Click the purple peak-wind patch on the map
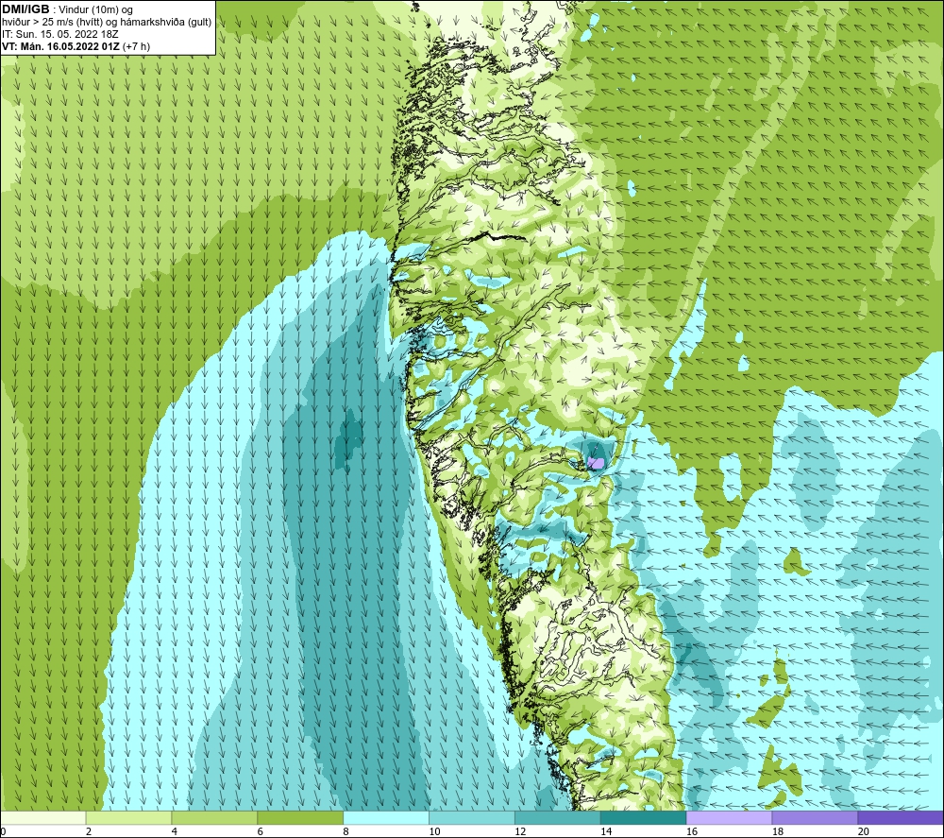The width and height of the screenshot is (944, 838). (596, 463)
